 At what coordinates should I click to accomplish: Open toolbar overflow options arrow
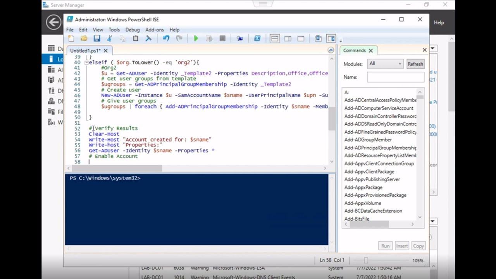click(x=341, y=40)
